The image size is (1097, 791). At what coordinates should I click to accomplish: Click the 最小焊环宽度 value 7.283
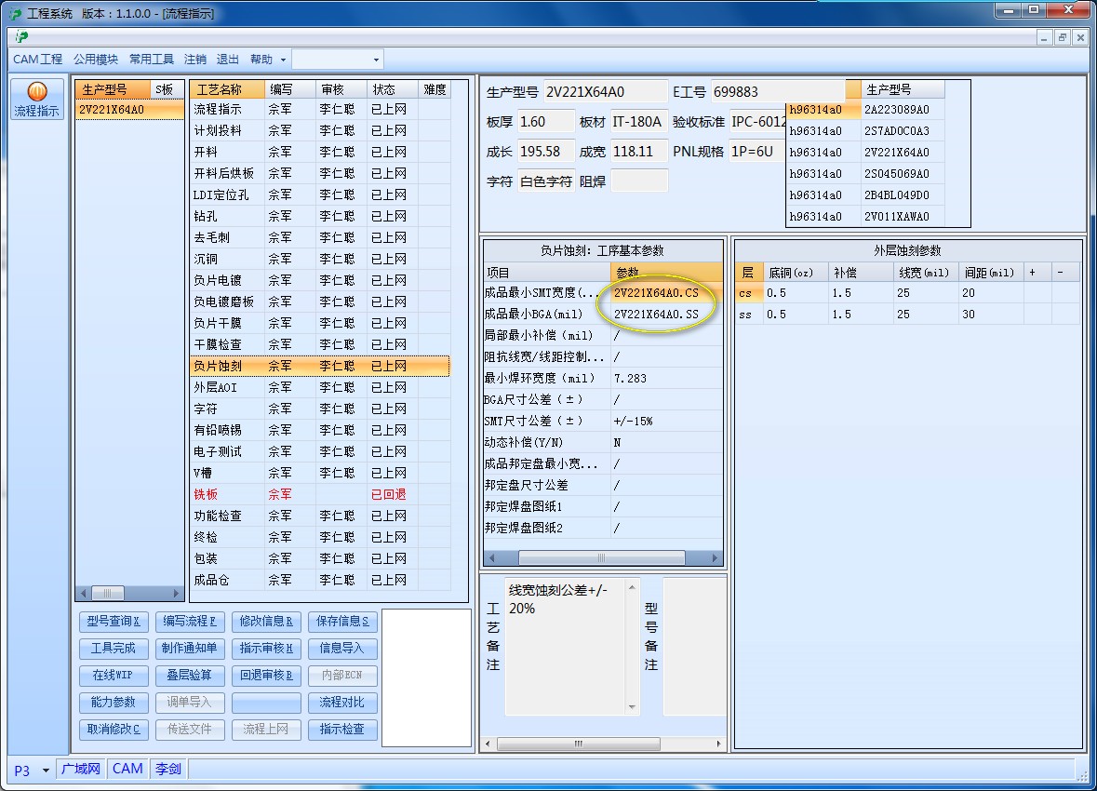[x=667, y=378]
